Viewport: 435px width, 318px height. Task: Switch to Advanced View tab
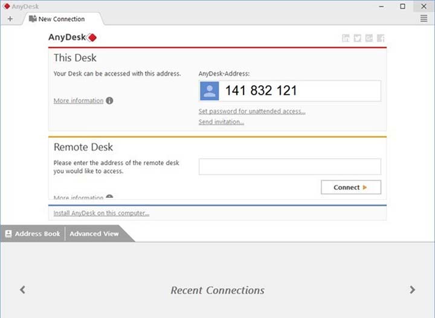[x=94, y=234]
